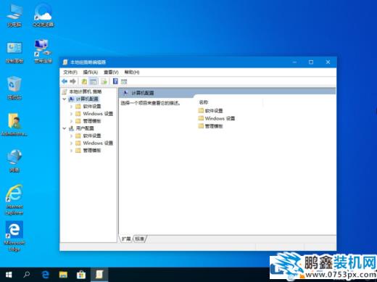Select the 此电脑 desktop icon

point(14,16)
